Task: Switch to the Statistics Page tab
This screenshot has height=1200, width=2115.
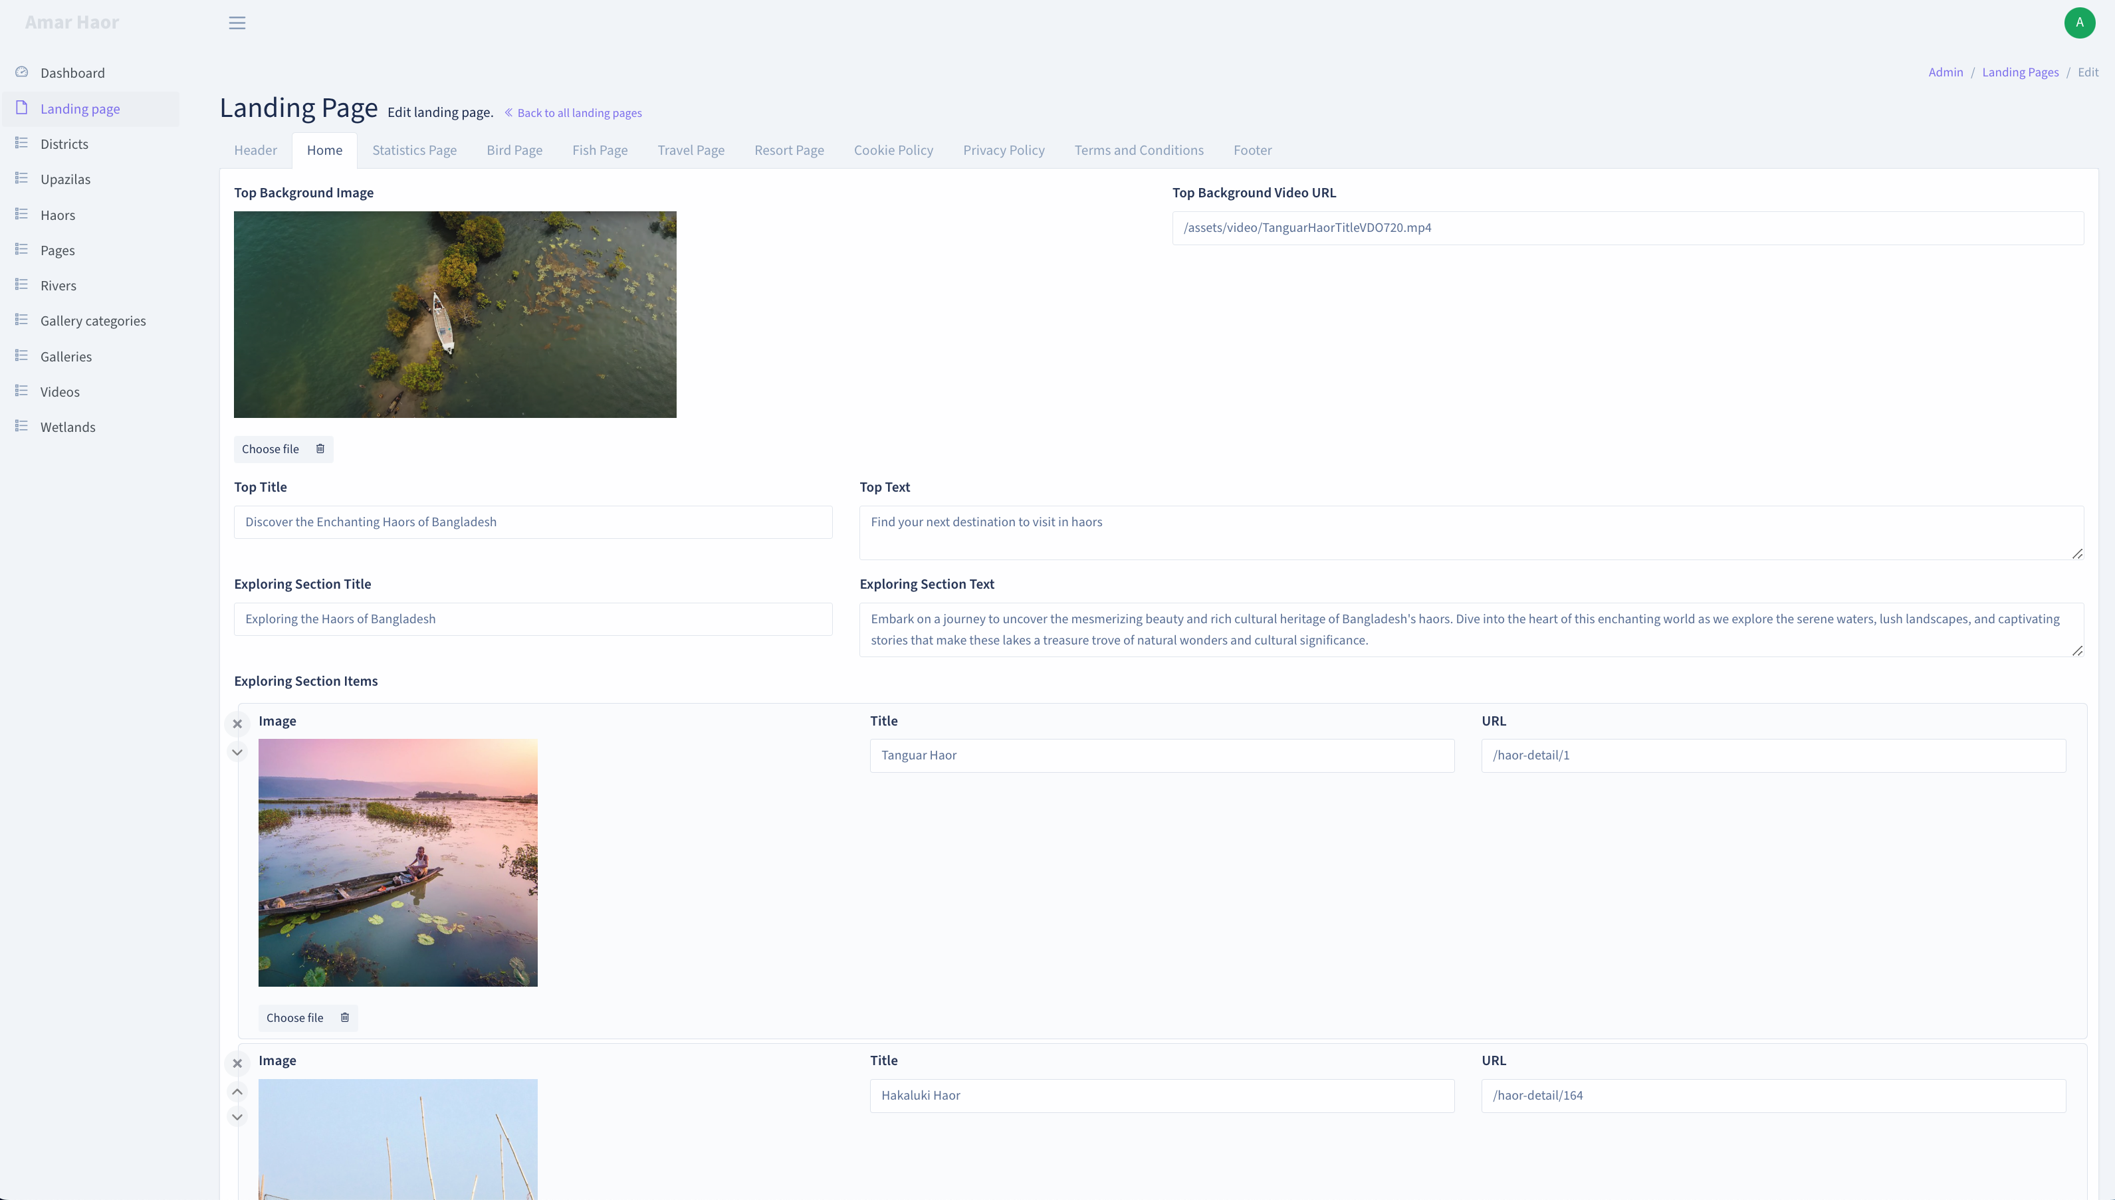Action: pos(414,150)
